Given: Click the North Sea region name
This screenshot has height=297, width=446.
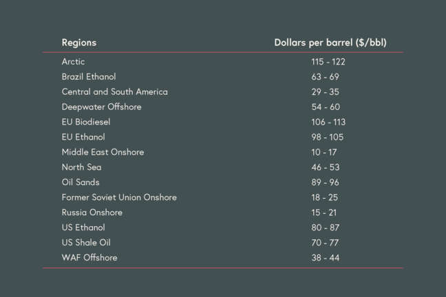Looking at the screenshot, I should tap(81, 168).
